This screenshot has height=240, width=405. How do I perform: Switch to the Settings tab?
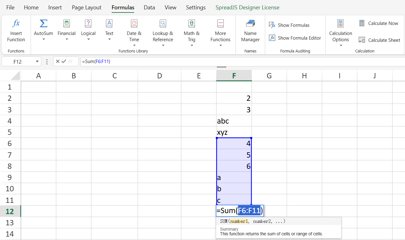point(196,7)
